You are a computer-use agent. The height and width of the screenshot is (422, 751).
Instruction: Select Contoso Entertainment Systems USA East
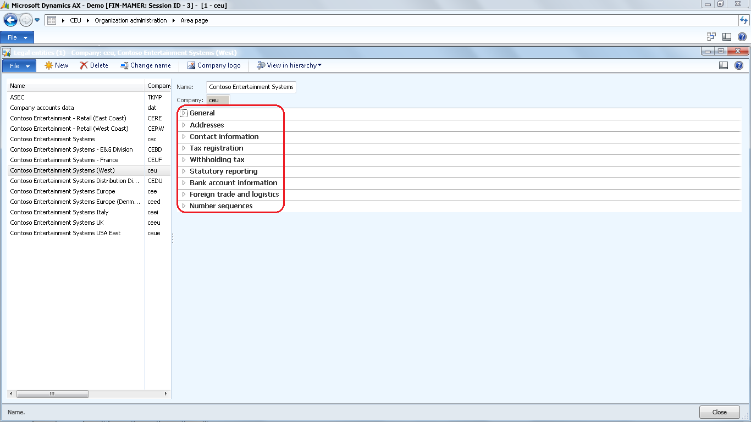coord(89,233)
